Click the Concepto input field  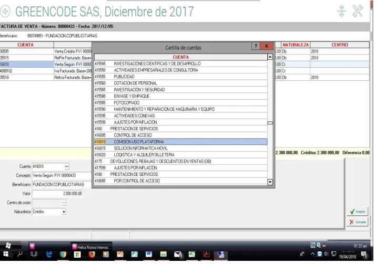(62, 175)
